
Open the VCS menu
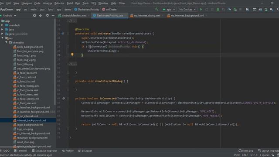[93, 3]
